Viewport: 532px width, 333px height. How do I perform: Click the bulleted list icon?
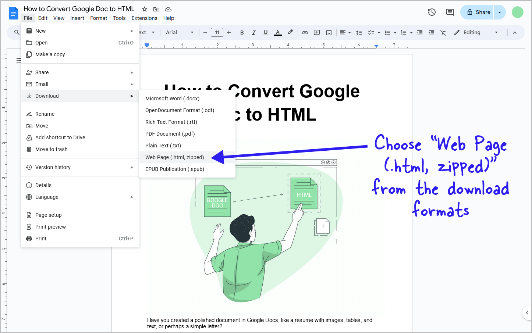(387, 32)
